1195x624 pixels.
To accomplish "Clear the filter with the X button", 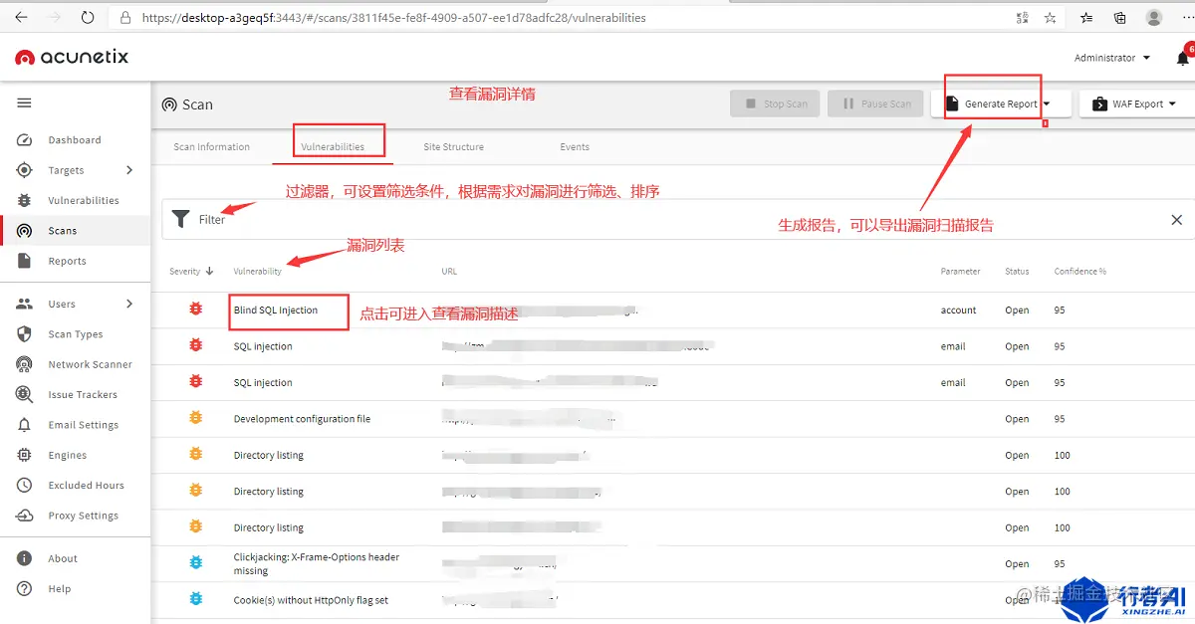I will click(x=1176, y=219).
